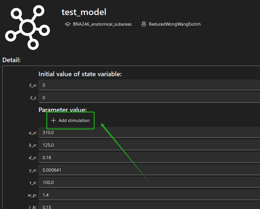Screen dimensions: 260x209
Task: Click the d_e field showing 0.16
Action: tap(149, 157)
